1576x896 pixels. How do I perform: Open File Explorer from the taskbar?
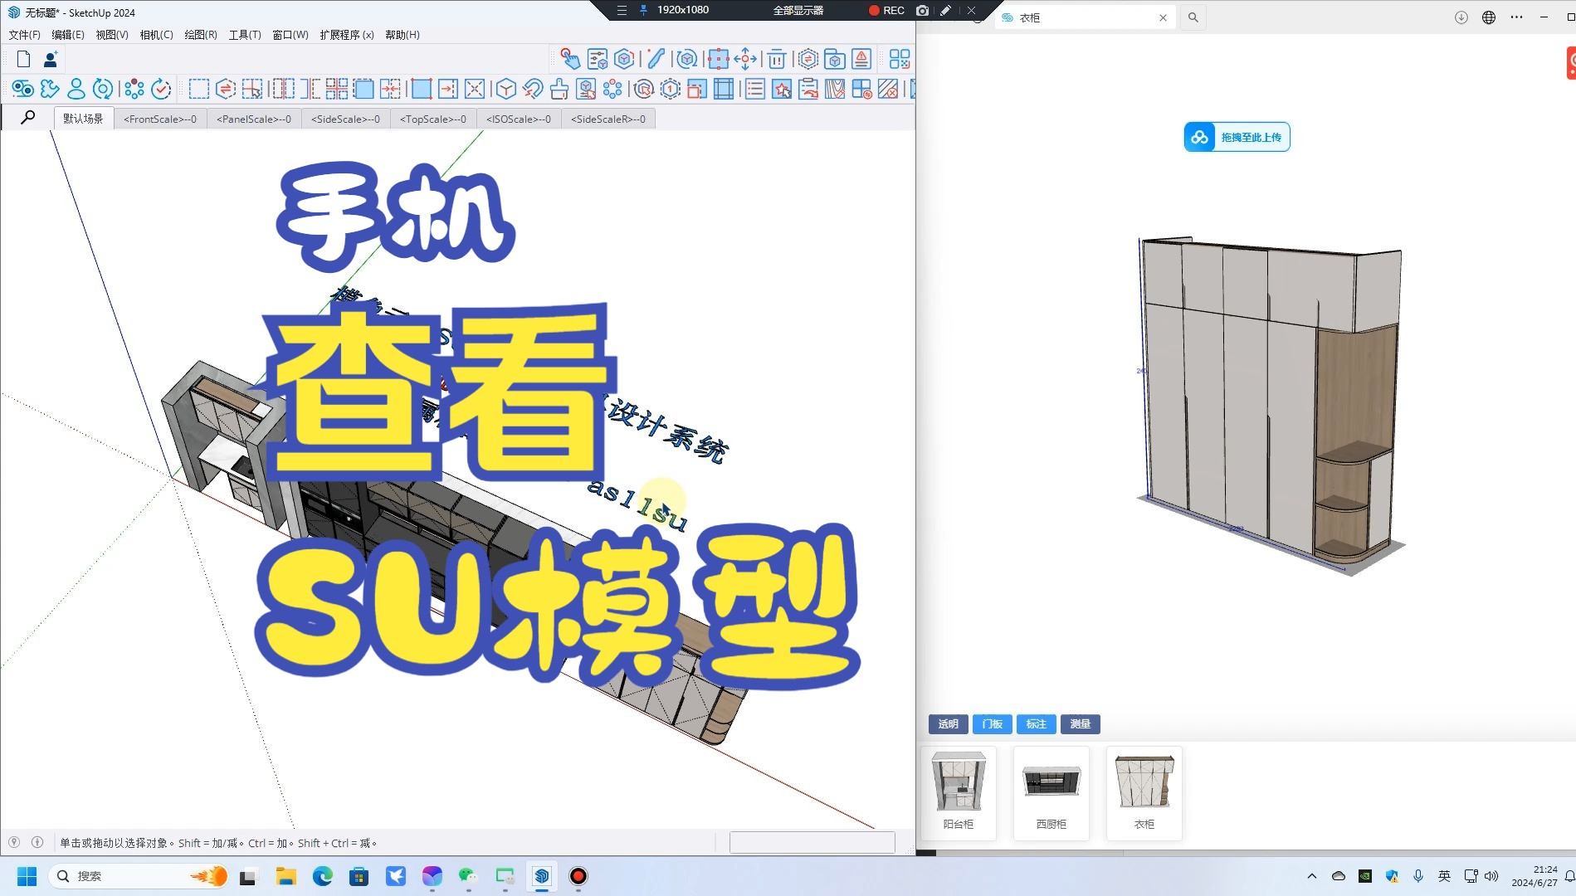pos(285,876)
